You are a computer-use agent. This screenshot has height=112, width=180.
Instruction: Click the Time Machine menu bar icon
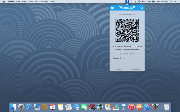click(x=131, y=2)
